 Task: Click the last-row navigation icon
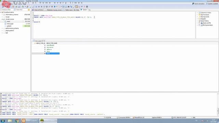tap(41, 6)
